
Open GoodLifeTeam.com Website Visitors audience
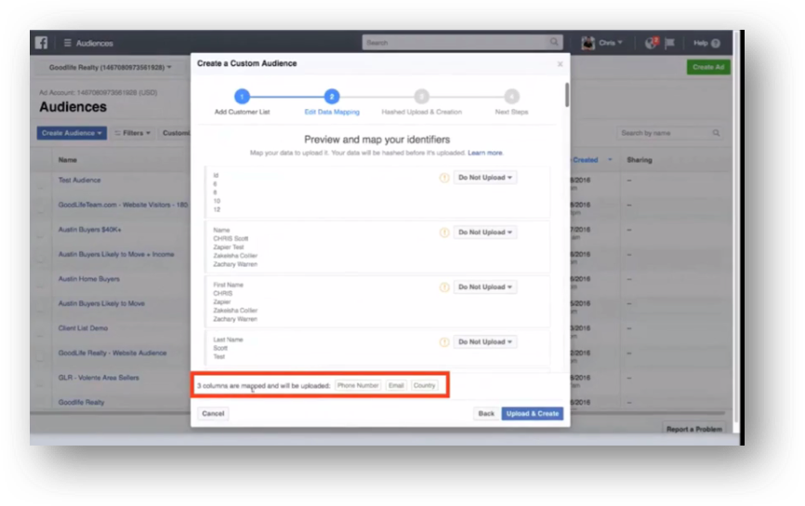pos(123,205)
